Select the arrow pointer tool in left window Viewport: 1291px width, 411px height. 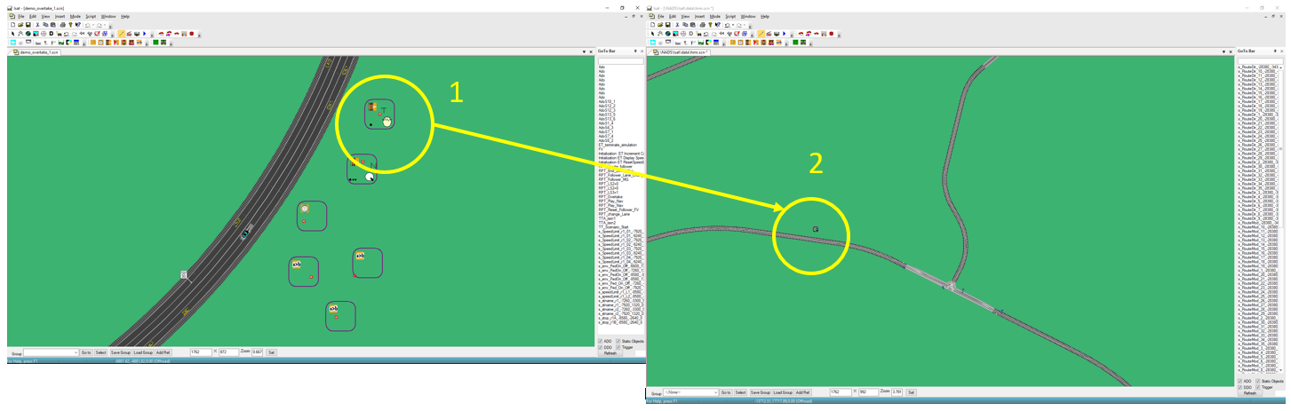12,34
